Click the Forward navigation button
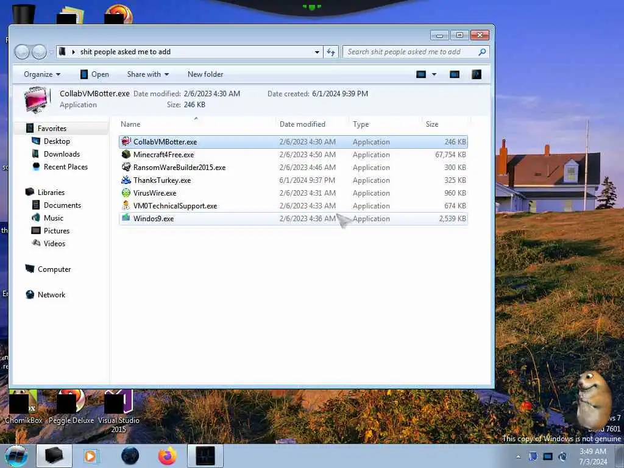624x468 pixels. pos(40,52)
